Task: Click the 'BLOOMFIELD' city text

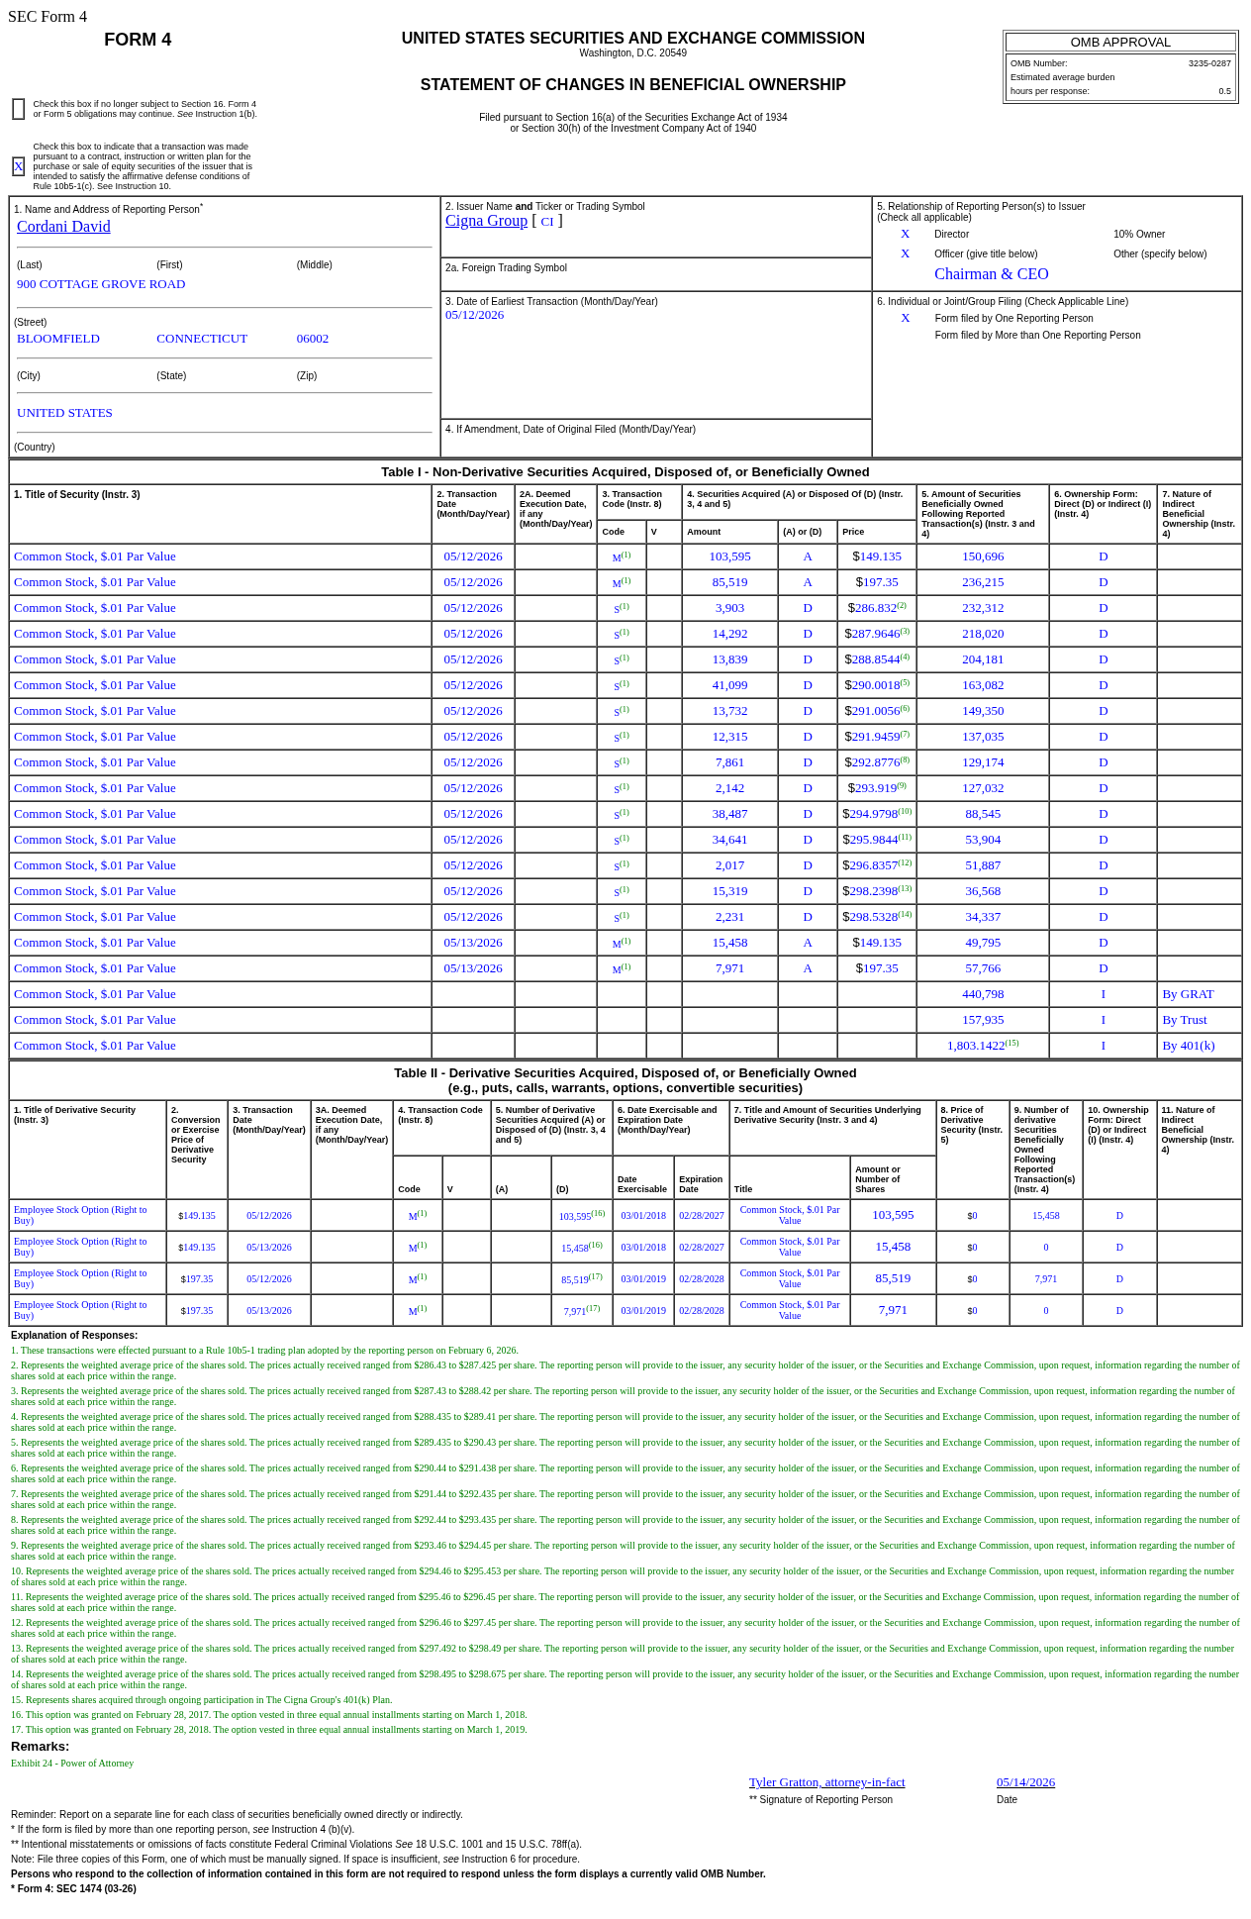Action: click(58, 339)
